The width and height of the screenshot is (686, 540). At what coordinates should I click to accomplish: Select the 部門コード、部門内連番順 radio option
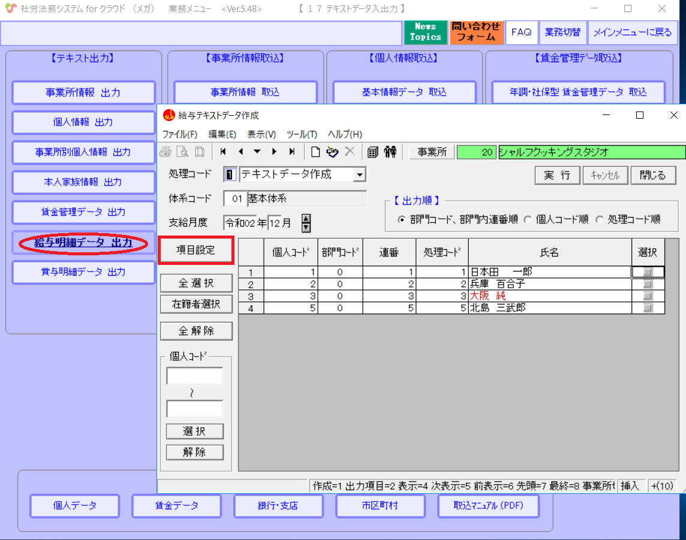[x=401, y=219]
